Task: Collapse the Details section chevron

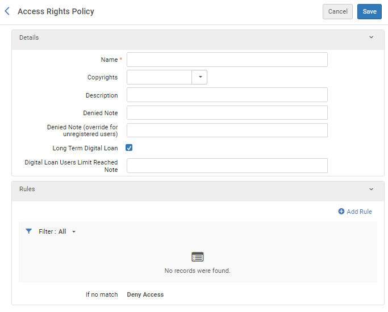Action: tap(372, 37)
